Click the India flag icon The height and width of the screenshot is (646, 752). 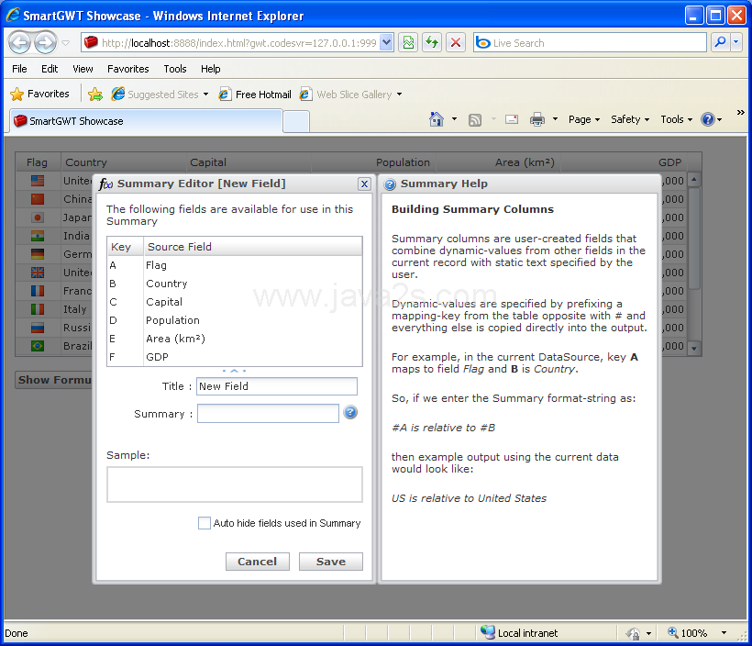click(x=38, y=236)
